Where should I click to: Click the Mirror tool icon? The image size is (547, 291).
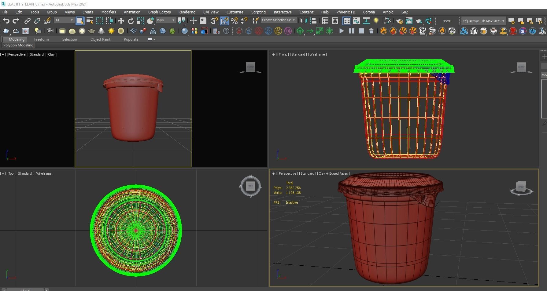pyautogui.click(x=304, y=21)
